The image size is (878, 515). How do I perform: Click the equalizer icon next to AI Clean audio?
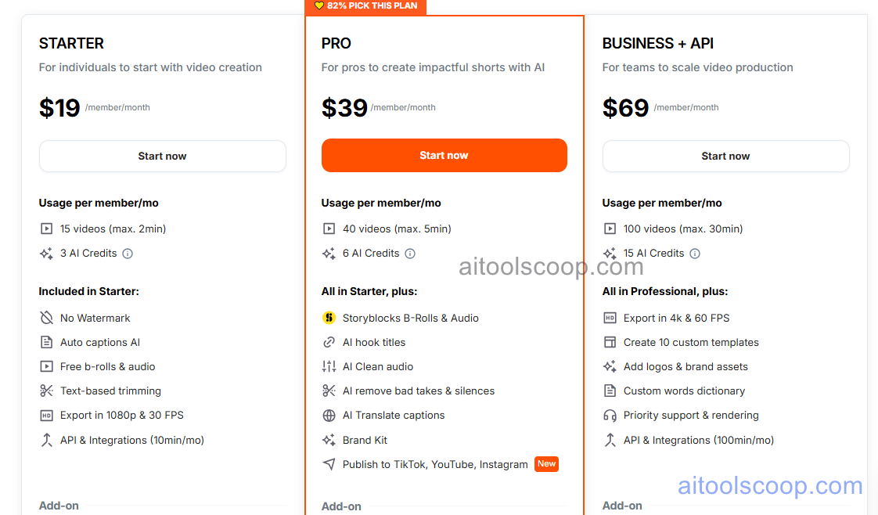click(329, 366)
